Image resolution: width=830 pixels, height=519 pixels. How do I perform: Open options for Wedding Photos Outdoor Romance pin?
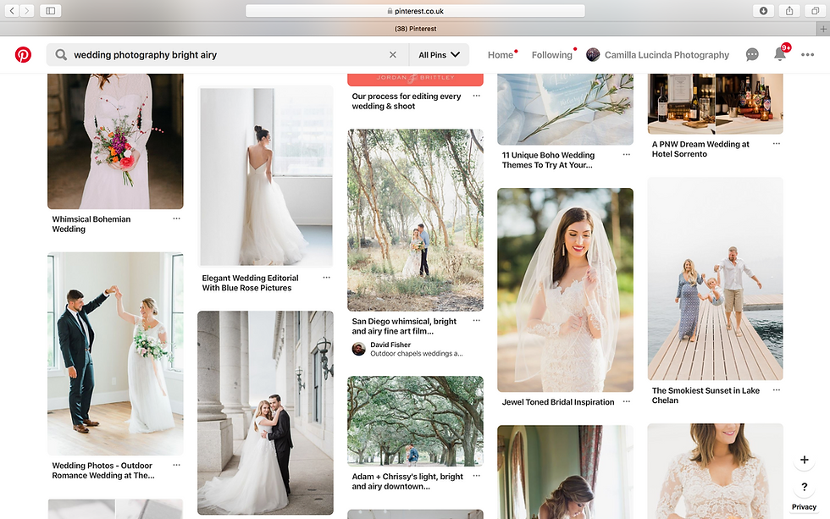pos(176,465)
